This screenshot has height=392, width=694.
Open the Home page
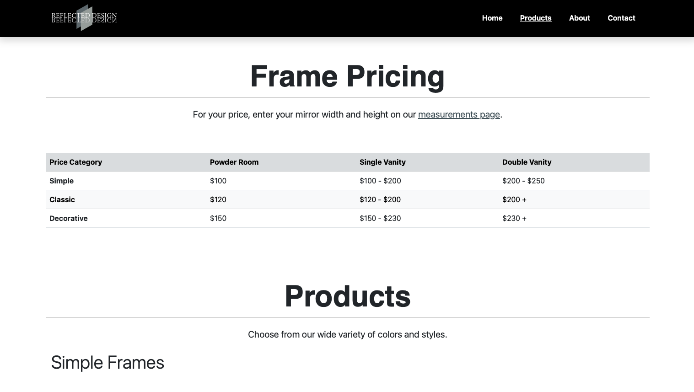coord(492,18)
